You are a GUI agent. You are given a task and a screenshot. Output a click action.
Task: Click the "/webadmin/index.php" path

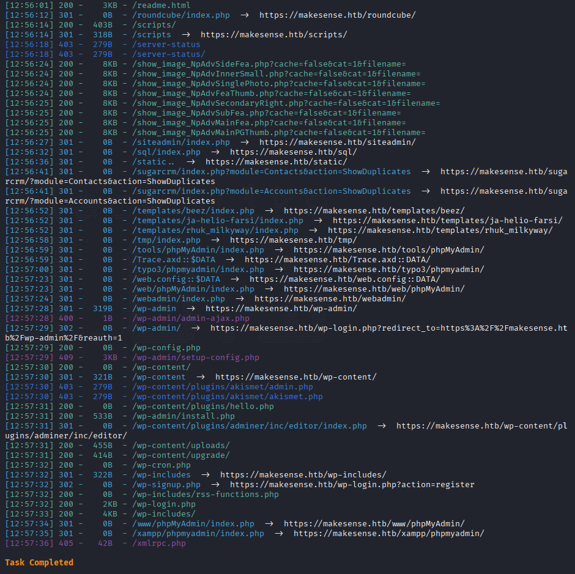179,299
